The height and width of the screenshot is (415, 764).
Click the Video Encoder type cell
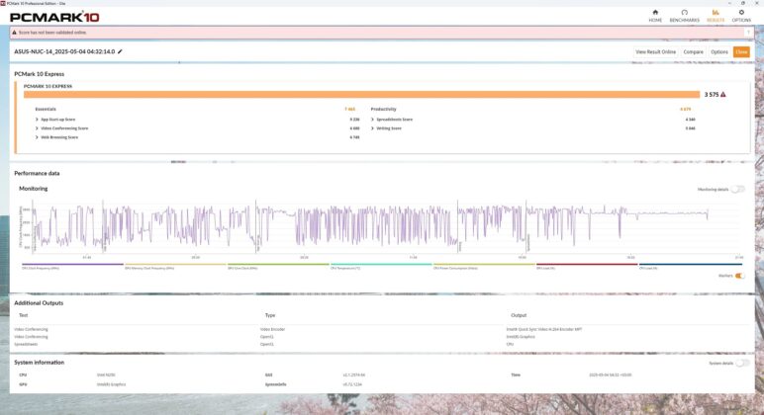(272, 329)
